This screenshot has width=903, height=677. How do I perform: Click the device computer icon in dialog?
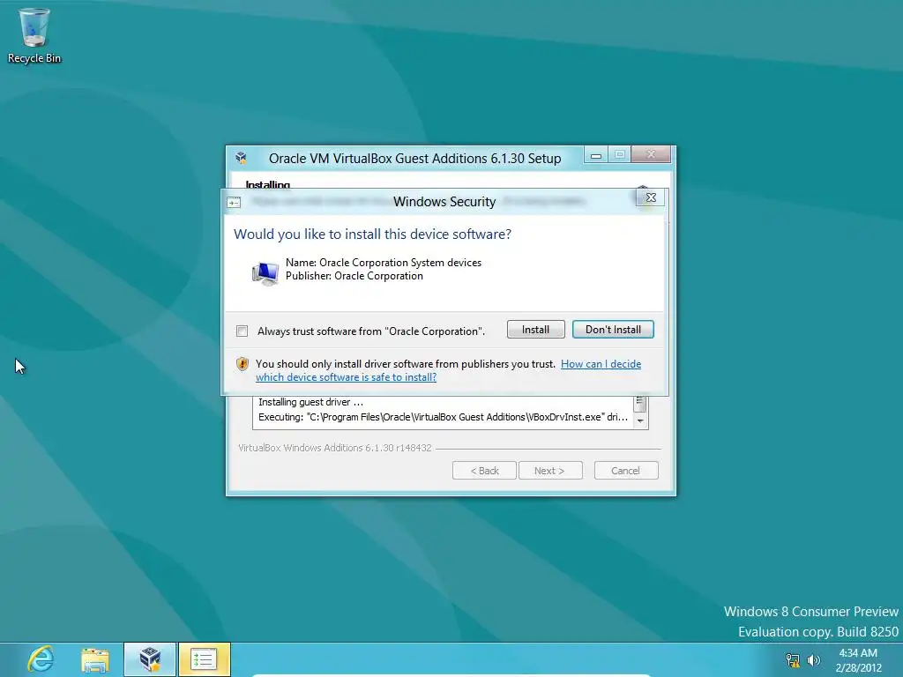pyautogui.click(x=265, y=272)
